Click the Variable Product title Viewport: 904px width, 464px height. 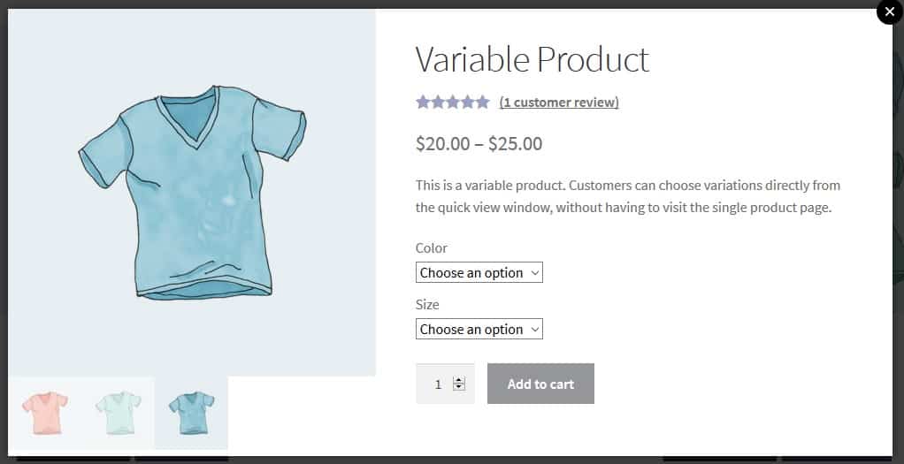[x=532, y=59]
